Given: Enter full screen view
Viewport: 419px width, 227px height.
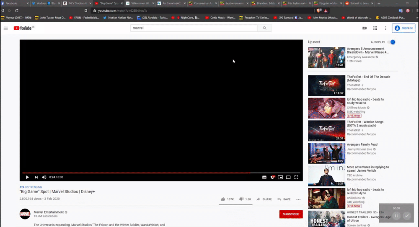Looking at the screenshot, I should [296, 177].
